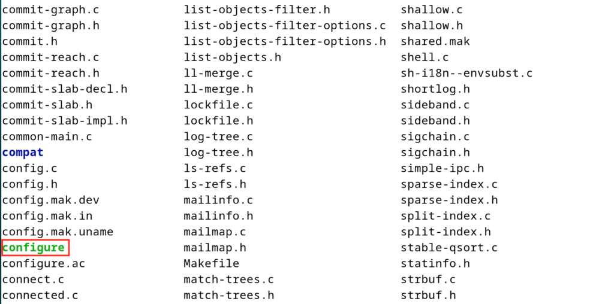Screen dimensions: 614x304
Task: Click on commit-slab-impl.h
Action: pos(65,120)
